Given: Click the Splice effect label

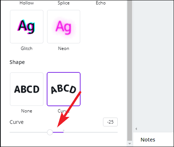Looking at the screenshot, I should [64, 3].
